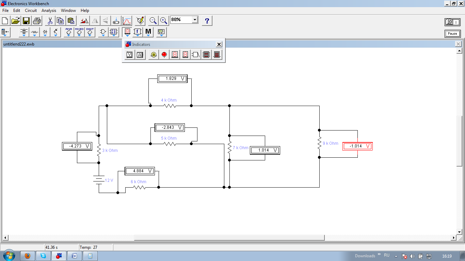Open the Help menu
This screenshot has width=465, height=261.
tap(85, 11)
